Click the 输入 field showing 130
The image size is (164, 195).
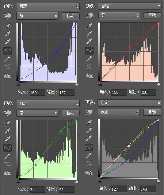click(119, 92)
